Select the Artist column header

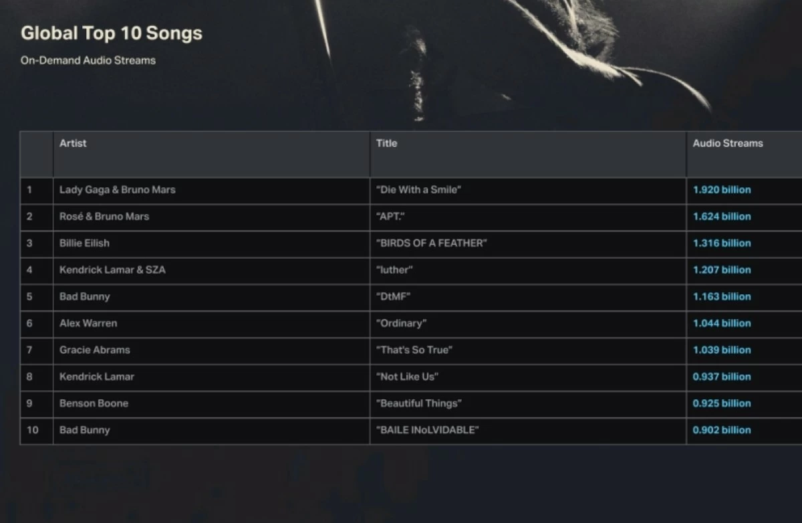click(x=73, y=143)
